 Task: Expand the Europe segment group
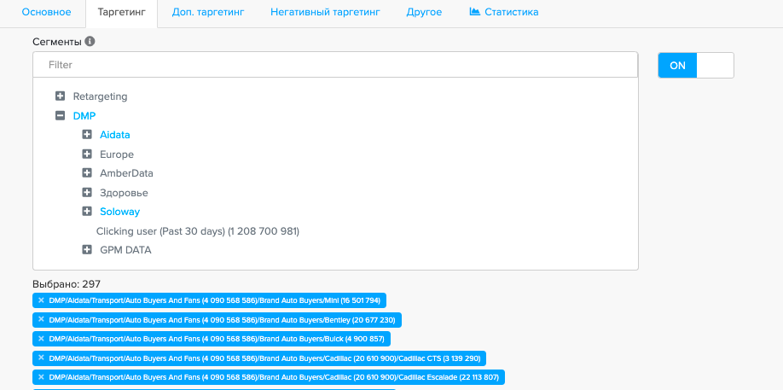coord(87,154)
